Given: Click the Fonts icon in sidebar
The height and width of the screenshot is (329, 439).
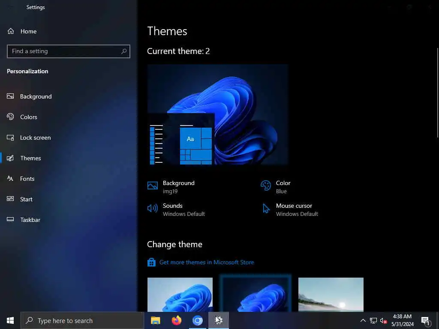Looking at the screenshot, I should [x=10, y=179].
